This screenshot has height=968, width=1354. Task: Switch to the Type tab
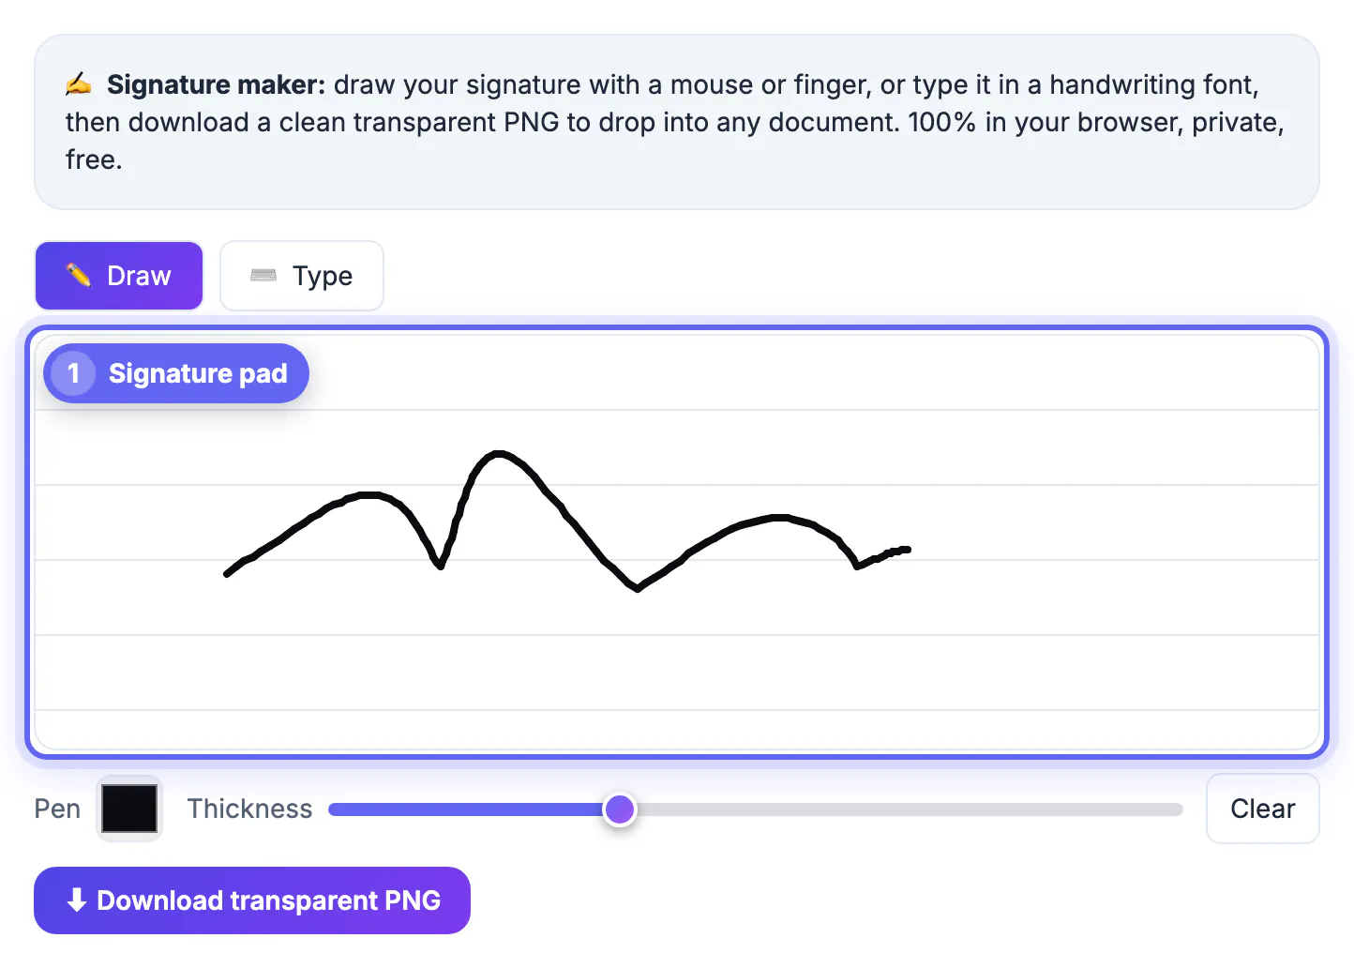click(302, 276)
